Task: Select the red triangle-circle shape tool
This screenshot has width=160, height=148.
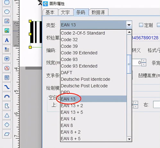Action: pyautogui.click(x=7, y=68)
